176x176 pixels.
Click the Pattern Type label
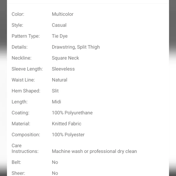coord(25,36)
